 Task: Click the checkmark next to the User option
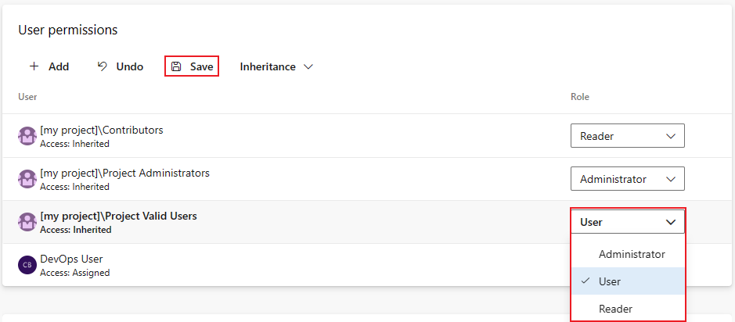585,281
